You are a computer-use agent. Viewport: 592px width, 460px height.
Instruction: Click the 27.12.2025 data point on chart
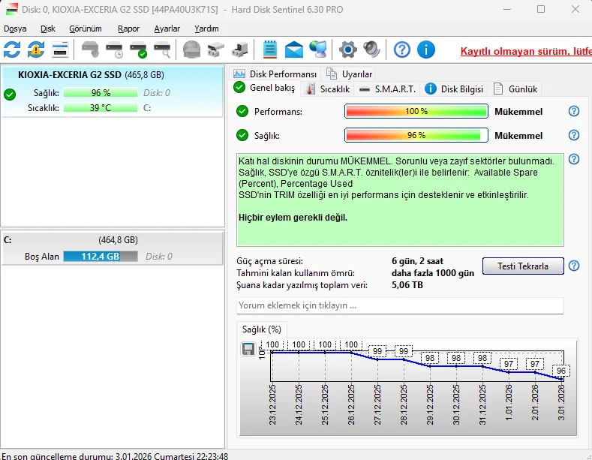coord(377,359)
